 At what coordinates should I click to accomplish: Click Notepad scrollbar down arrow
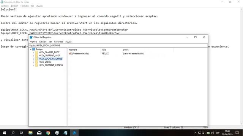241,124
